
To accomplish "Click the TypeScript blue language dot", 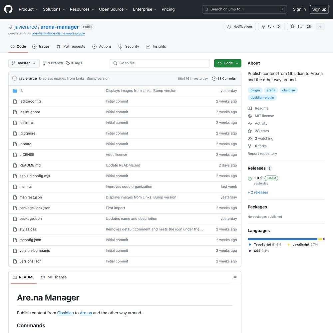I will (x=250, y=245).
